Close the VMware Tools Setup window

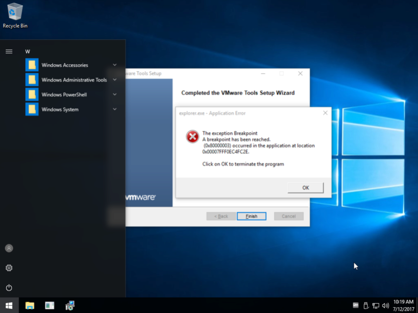click(x=300, y=73)
